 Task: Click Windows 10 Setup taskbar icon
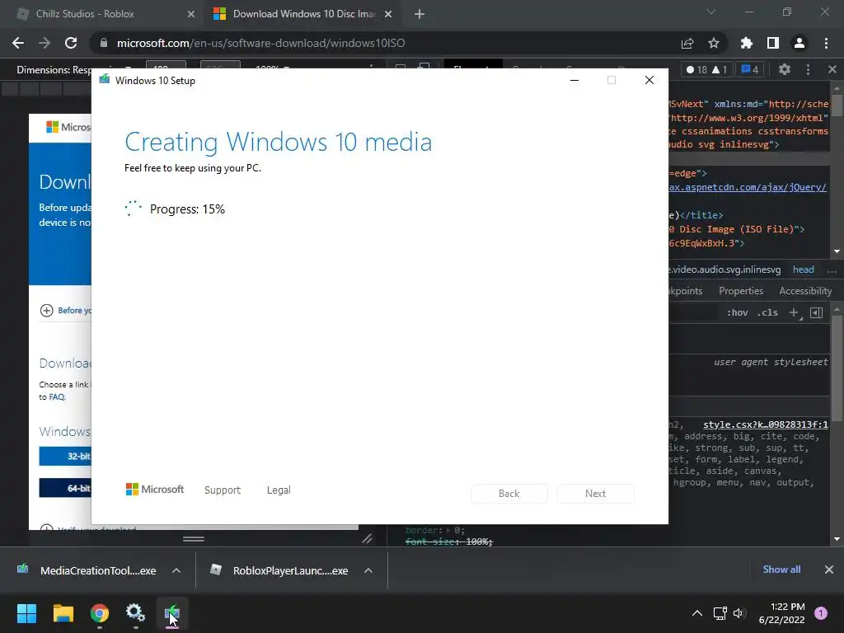point(172,613)
